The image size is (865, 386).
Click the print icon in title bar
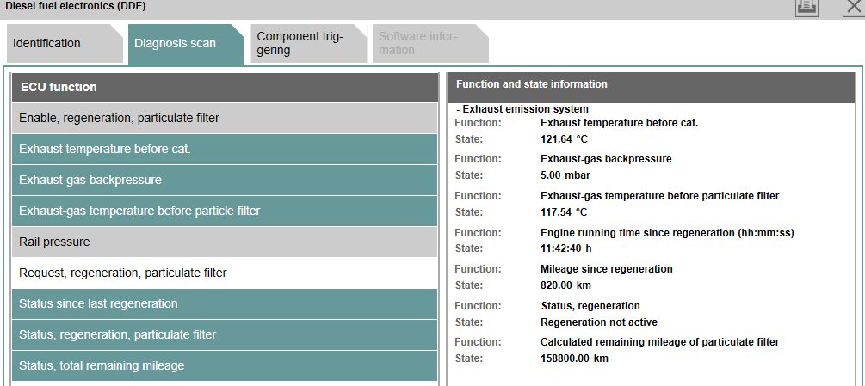click(x=806, y=8)
